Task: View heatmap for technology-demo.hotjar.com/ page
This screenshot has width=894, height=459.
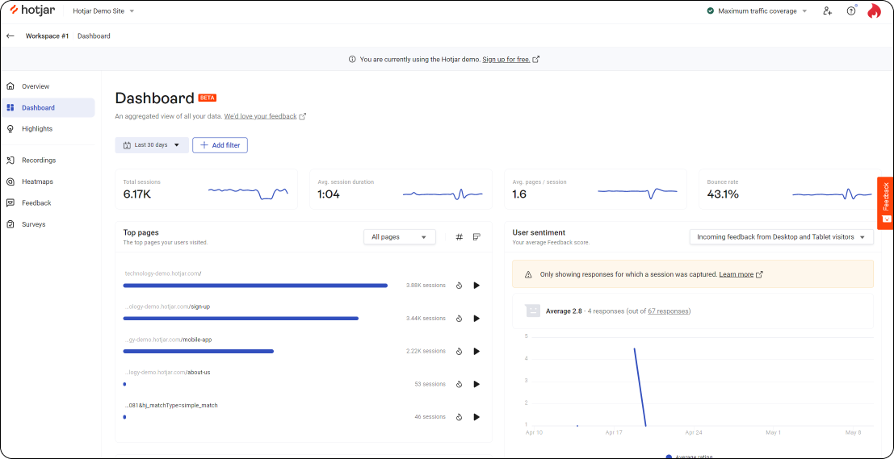Action: tap(459, 286)
